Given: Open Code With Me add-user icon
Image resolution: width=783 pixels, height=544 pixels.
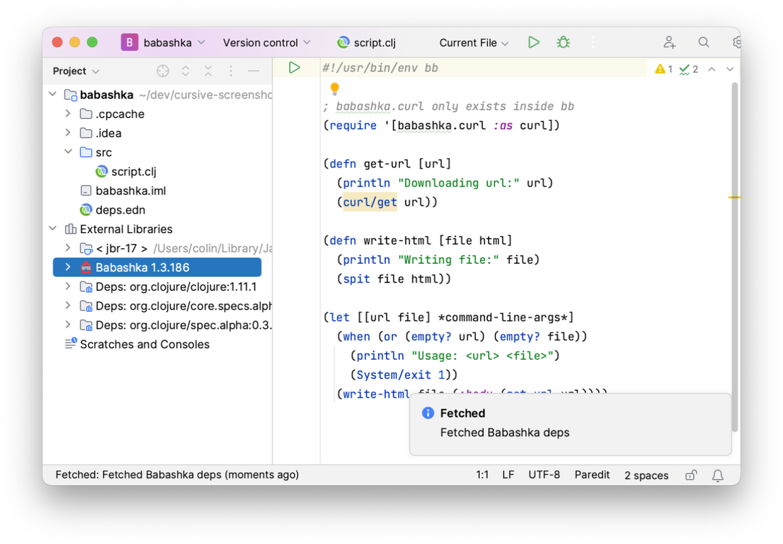Looking at the screenshot, I should (670, 42).
